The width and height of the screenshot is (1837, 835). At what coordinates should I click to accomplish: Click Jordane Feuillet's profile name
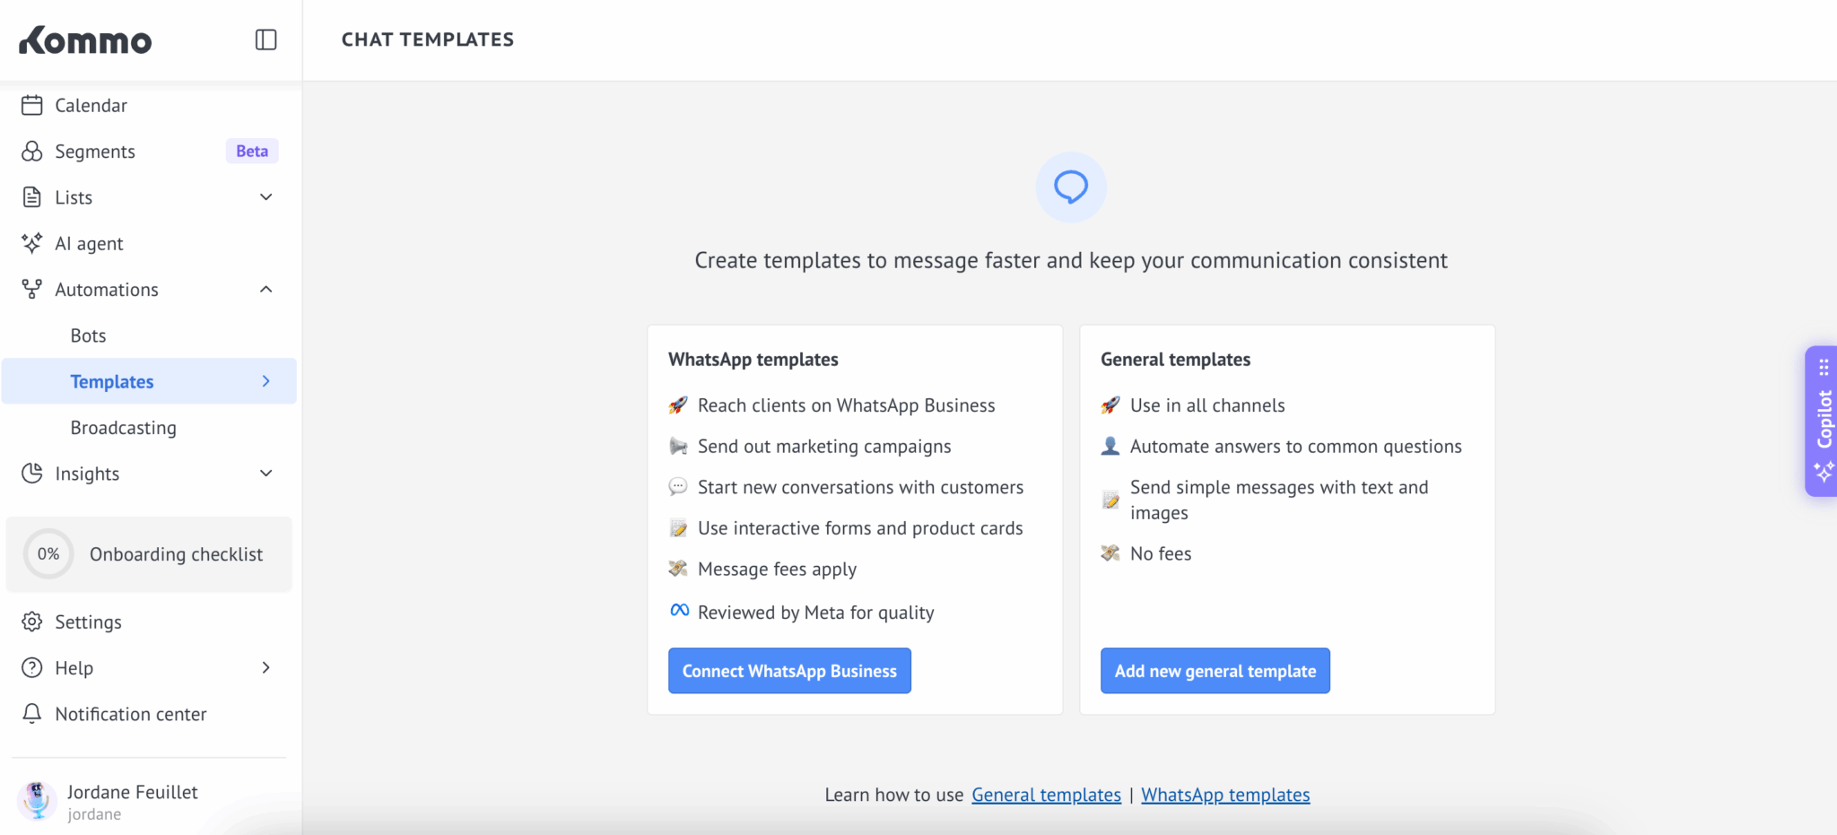point(133,792)
